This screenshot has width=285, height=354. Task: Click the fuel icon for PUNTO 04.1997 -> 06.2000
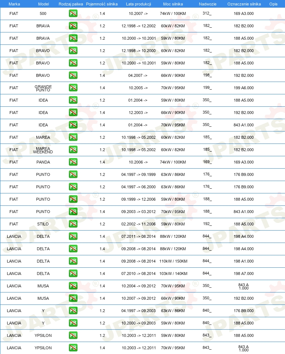pyautogui.click(x=73, y=187)
